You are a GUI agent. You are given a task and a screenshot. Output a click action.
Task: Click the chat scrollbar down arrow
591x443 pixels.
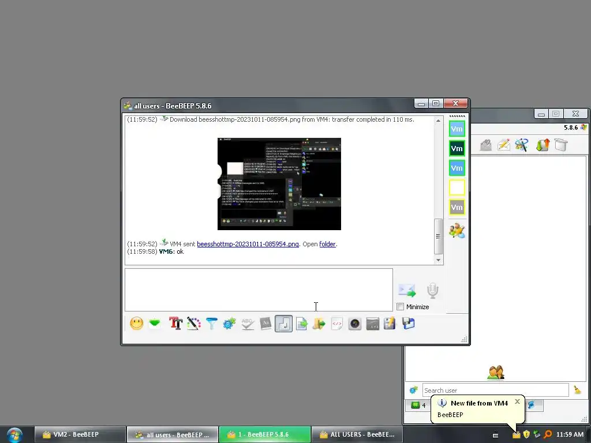point(438,260)
